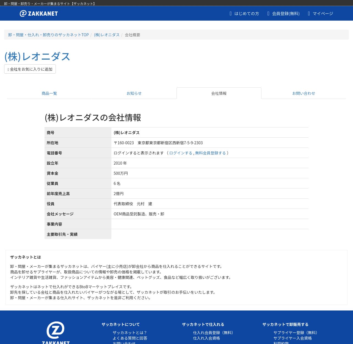The width and height of the screenshot is (353, 344).
Task: Click footer heading ザッカネットで仕入れる
Action: coord(203,324)
